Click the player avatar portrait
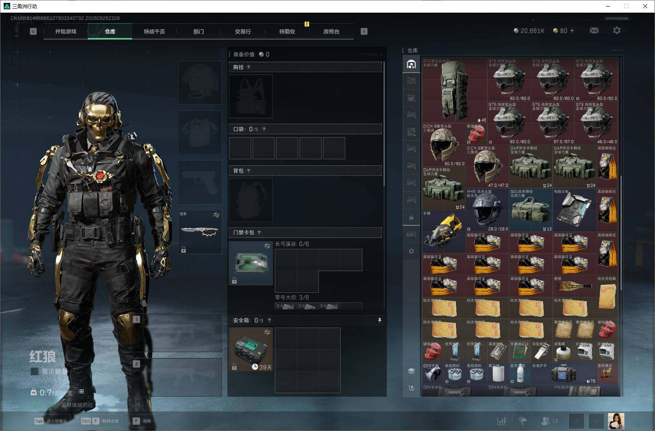 (x=616, y=421)
